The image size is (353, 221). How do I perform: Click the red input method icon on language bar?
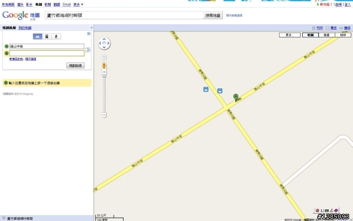pyautogui.click(x=318, y=211)
